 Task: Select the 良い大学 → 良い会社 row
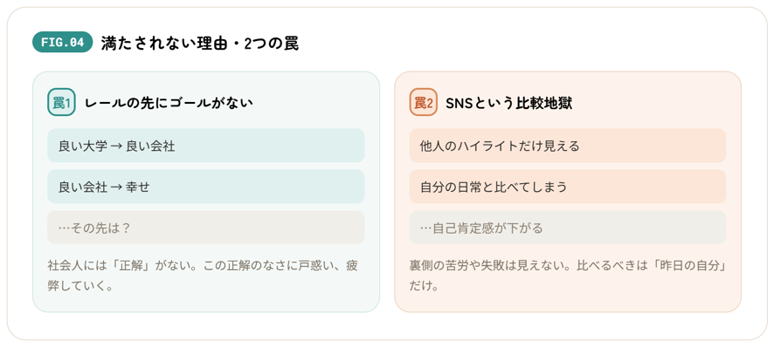(x=206, y=146)
